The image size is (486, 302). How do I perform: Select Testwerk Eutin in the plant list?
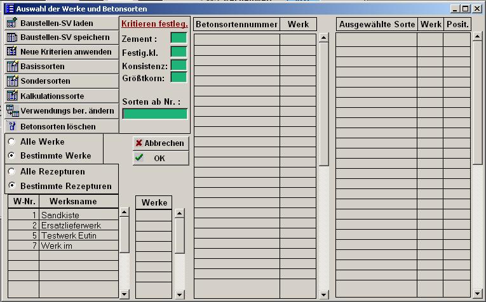pyautogui.click(x=78, y=235)
